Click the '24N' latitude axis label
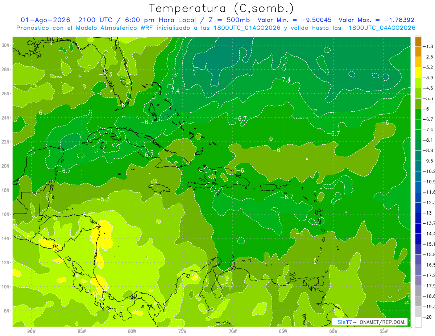 pyautogui.click(x=5, y=117)
